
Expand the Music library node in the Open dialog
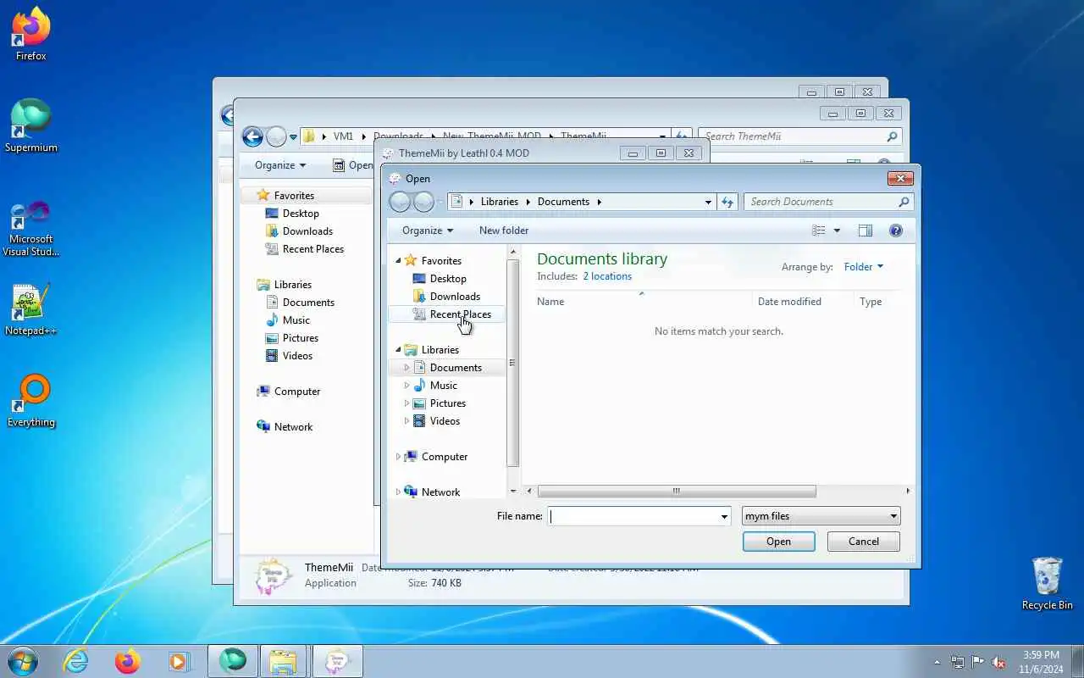(407, 386)
